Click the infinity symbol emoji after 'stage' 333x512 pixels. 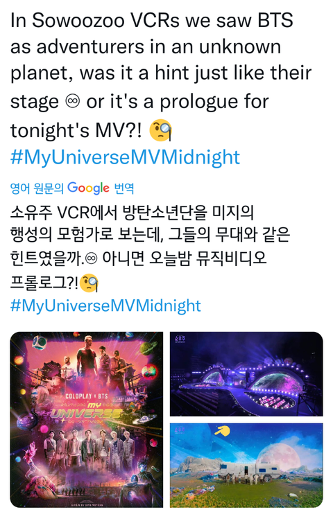[73, 102]
